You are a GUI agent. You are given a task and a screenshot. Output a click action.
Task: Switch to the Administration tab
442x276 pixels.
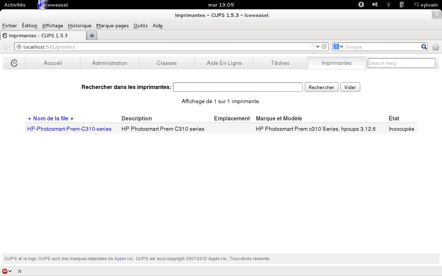(x=109, y=63)
